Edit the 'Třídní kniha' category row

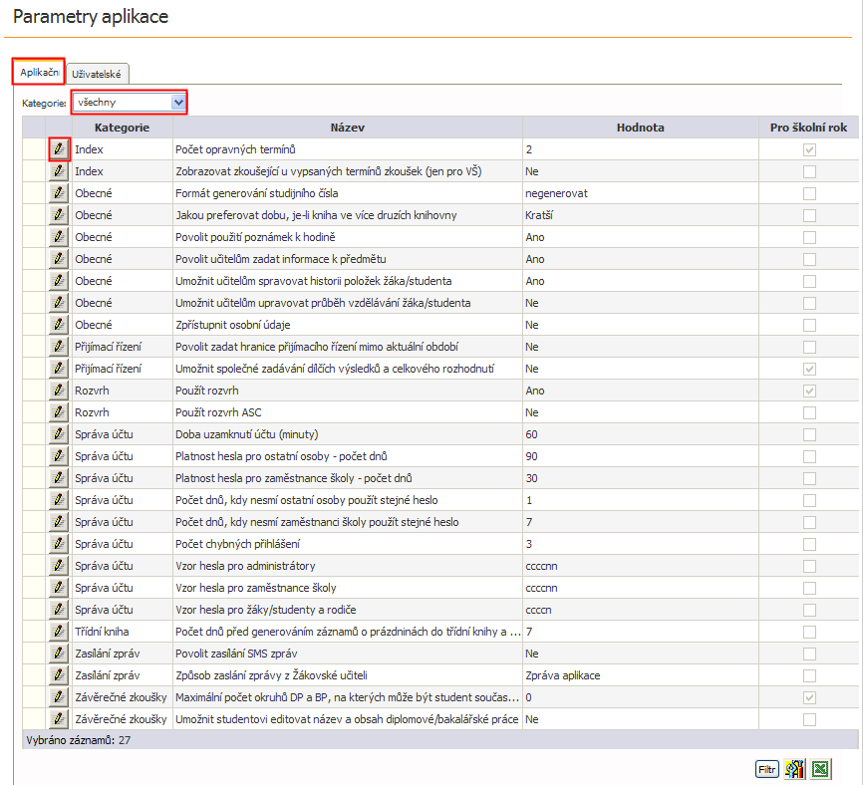tap(59, 632)
